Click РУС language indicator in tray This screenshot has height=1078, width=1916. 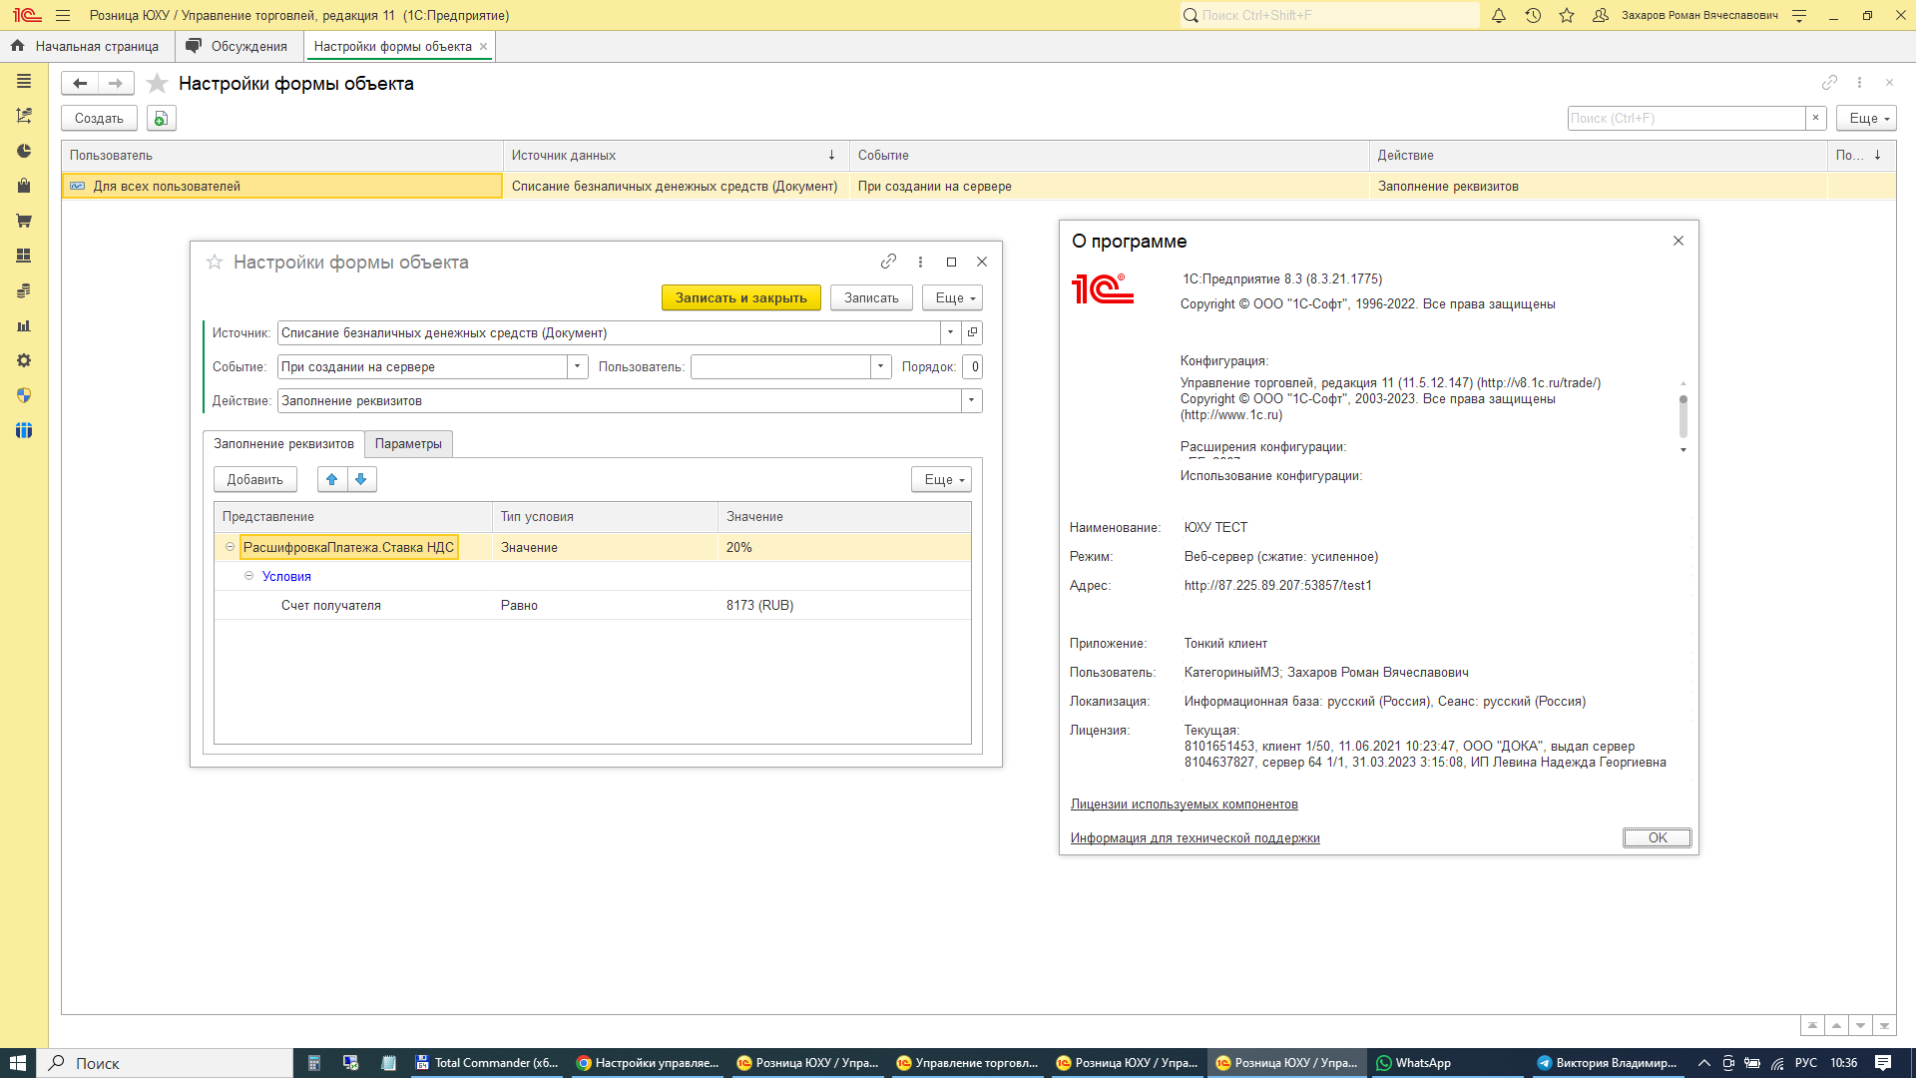click(1806, 1063)
